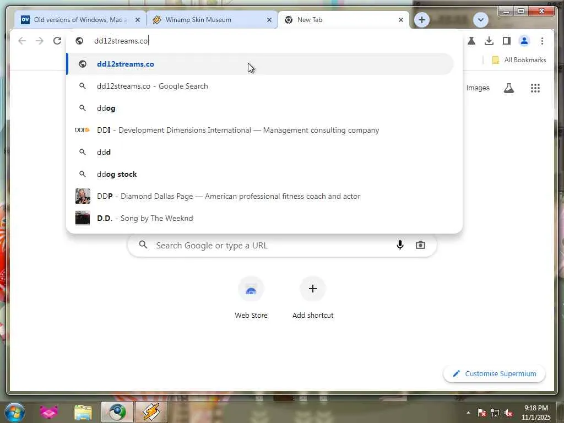
Task: Click the muted volume tray icon
Action: 508,413
